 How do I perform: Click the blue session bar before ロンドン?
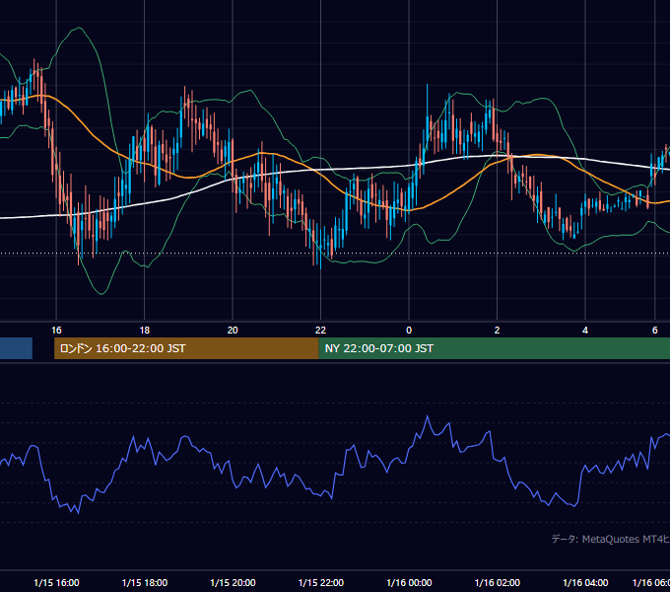pyautogui.click(x=16, y=348)
